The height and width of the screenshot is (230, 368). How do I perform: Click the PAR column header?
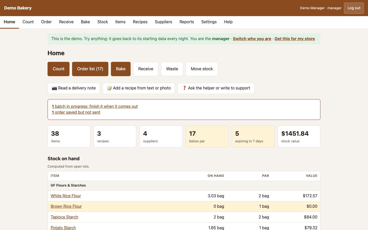[x=266, y=176]
